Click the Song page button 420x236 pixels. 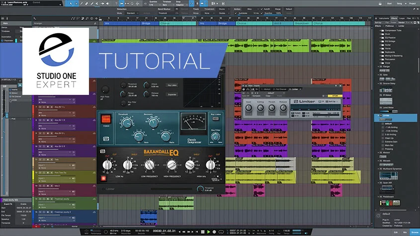tap(400, 3)
